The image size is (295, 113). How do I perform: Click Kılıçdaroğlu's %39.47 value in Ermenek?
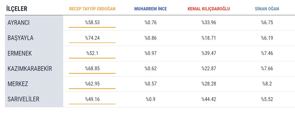pyautogui.click(x=209, y=53)
